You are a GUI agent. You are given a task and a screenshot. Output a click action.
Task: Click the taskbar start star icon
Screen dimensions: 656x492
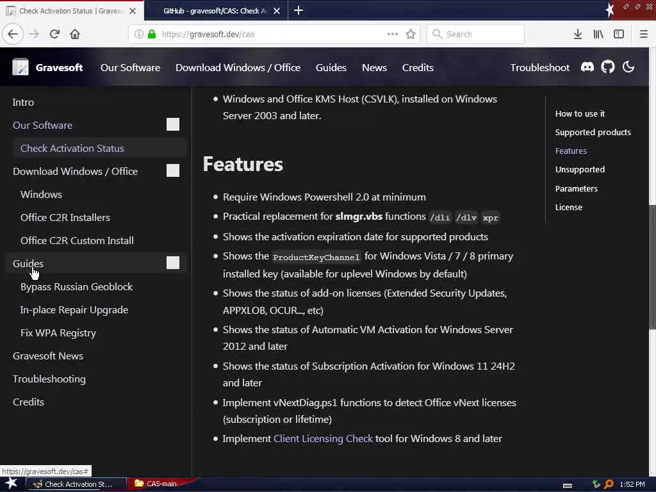[12, 484]
